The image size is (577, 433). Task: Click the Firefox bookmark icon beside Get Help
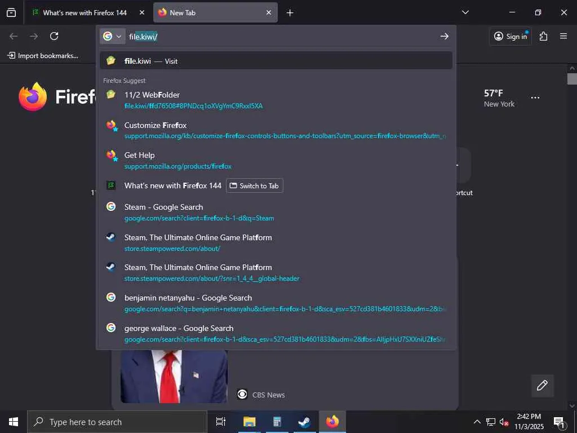click(112, 155)
